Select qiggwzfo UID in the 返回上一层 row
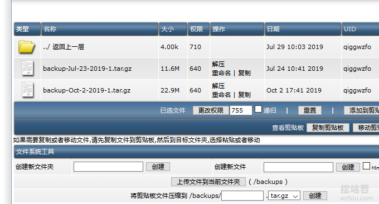Screen dimensions: 379x204 point(357,47)
